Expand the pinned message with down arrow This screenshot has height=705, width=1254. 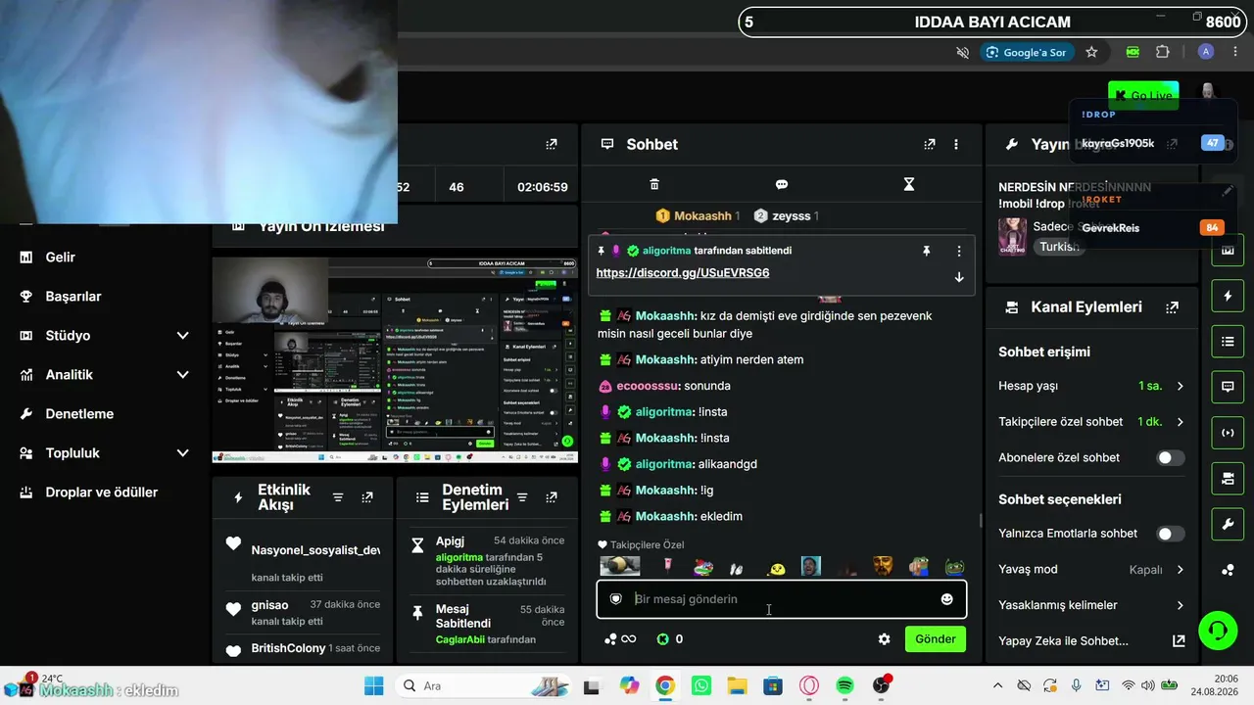coord(959,277)
